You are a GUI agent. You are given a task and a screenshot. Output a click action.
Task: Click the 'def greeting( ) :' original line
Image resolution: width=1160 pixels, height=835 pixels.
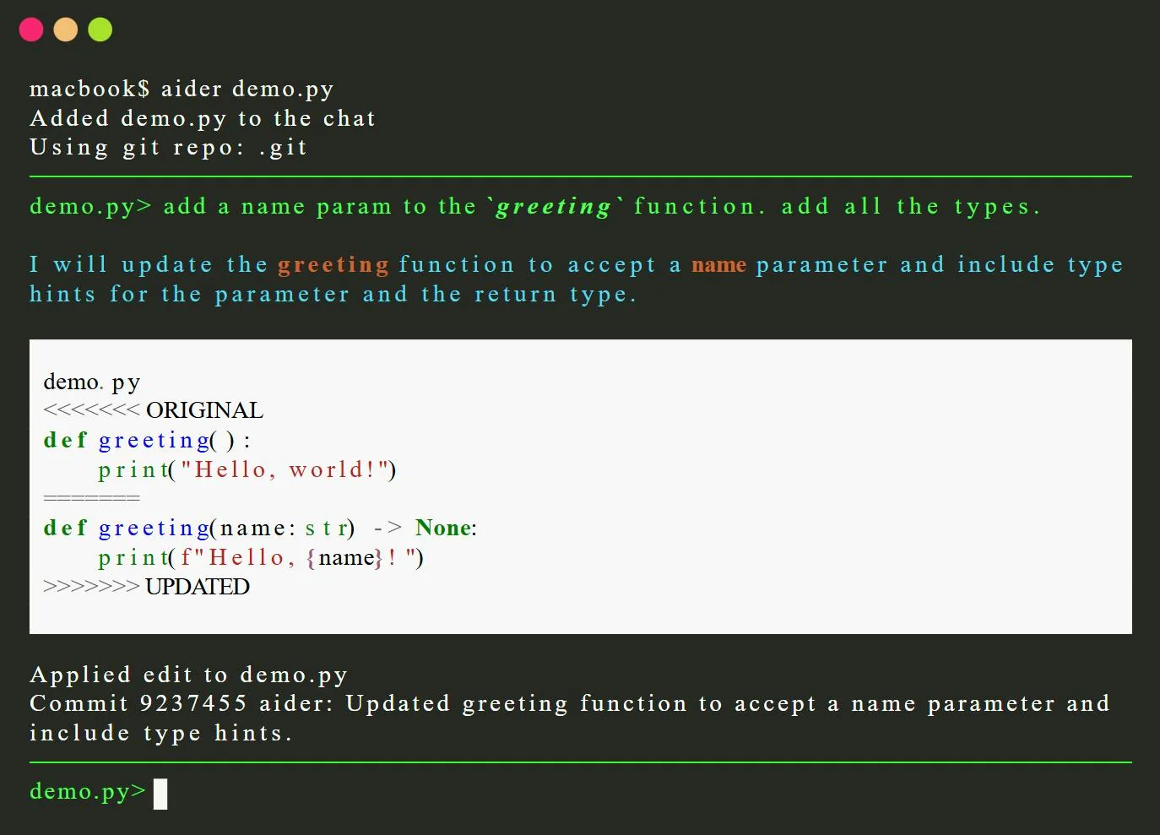tap(147, 441)
